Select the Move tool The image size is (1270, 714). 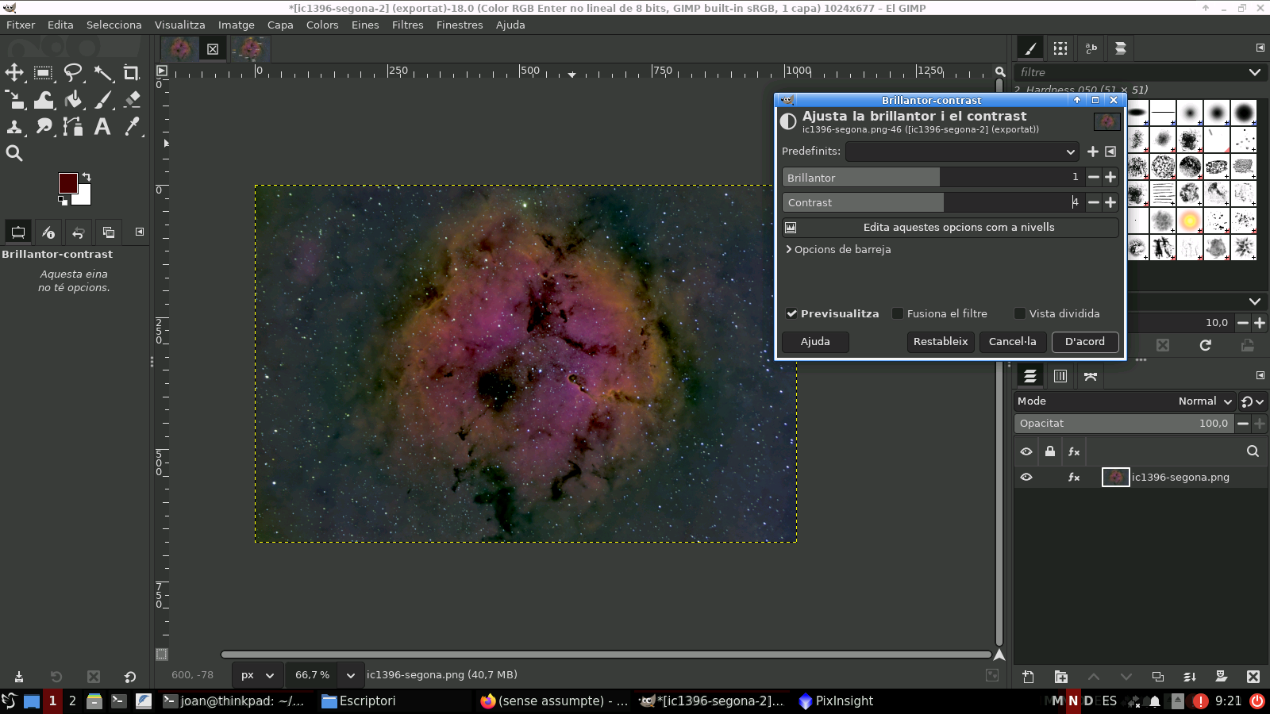13,72
